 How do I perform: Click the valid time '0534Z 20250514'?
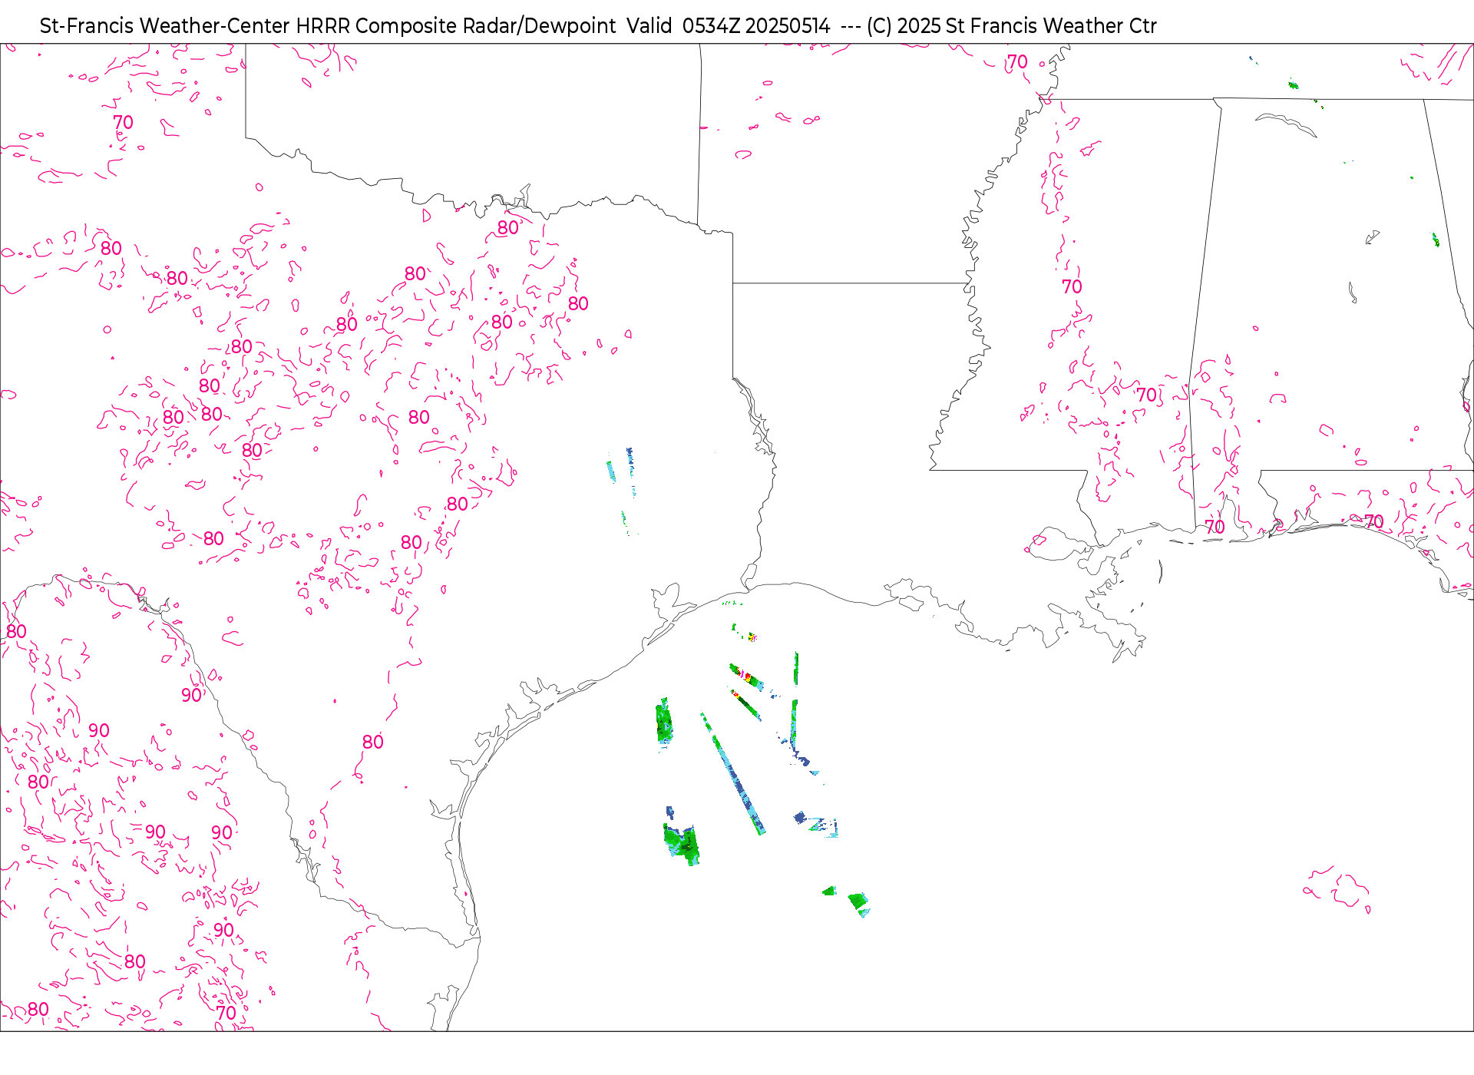[756, 26]
